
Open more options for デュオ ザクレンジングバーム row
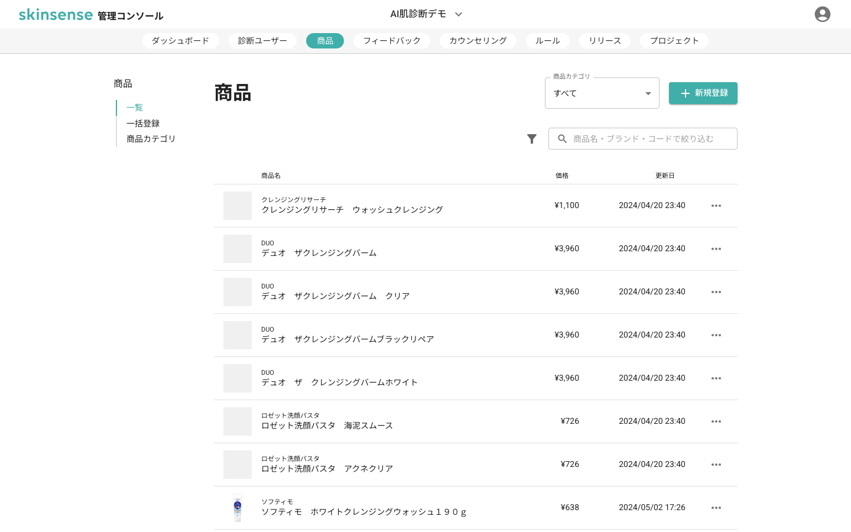pyautogui.click(x=716, y=249)
